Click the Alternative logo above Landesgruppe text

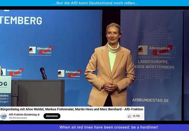coord(155,50)
